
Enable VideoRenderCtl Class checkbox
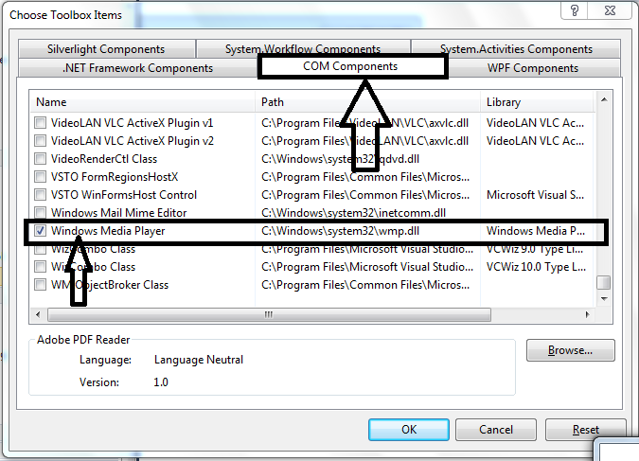[40, 159]
